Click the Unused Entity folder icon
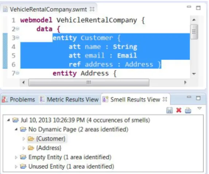The height and width of the screenshot is (174, 209). click(23, 167)
